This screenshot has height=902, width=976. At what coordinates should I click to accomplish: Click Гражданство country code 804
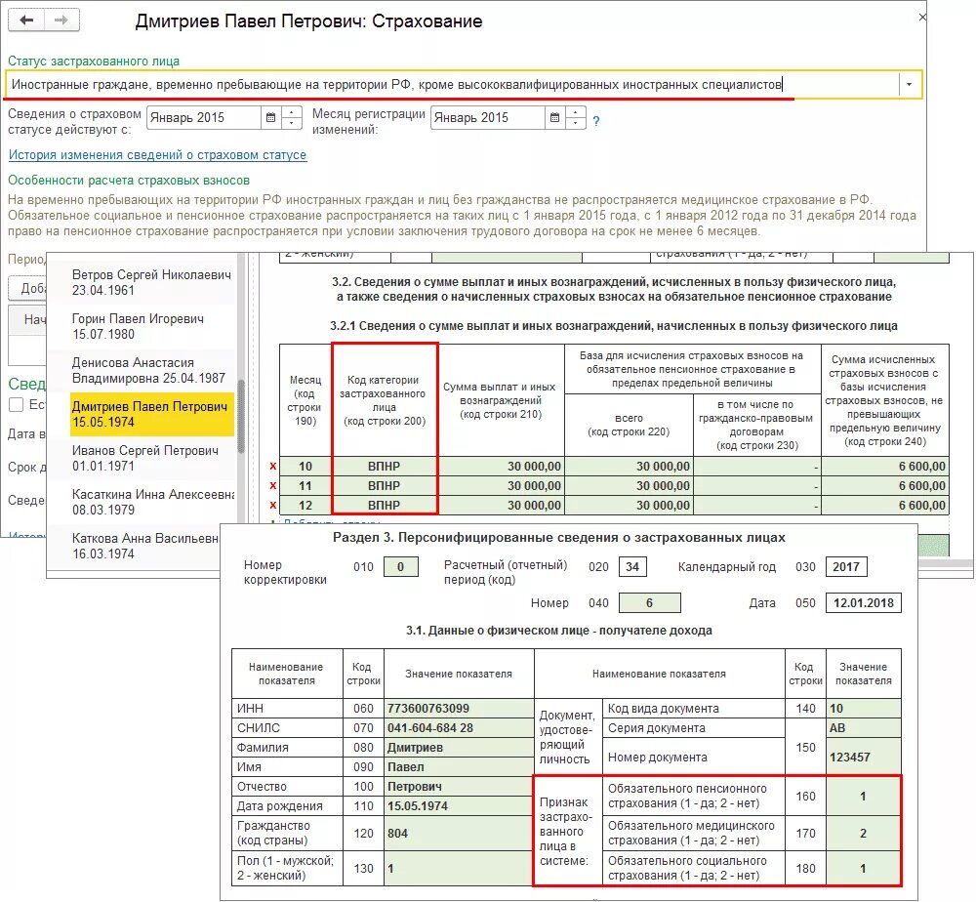pyautogui.click(x=459, y=833)
